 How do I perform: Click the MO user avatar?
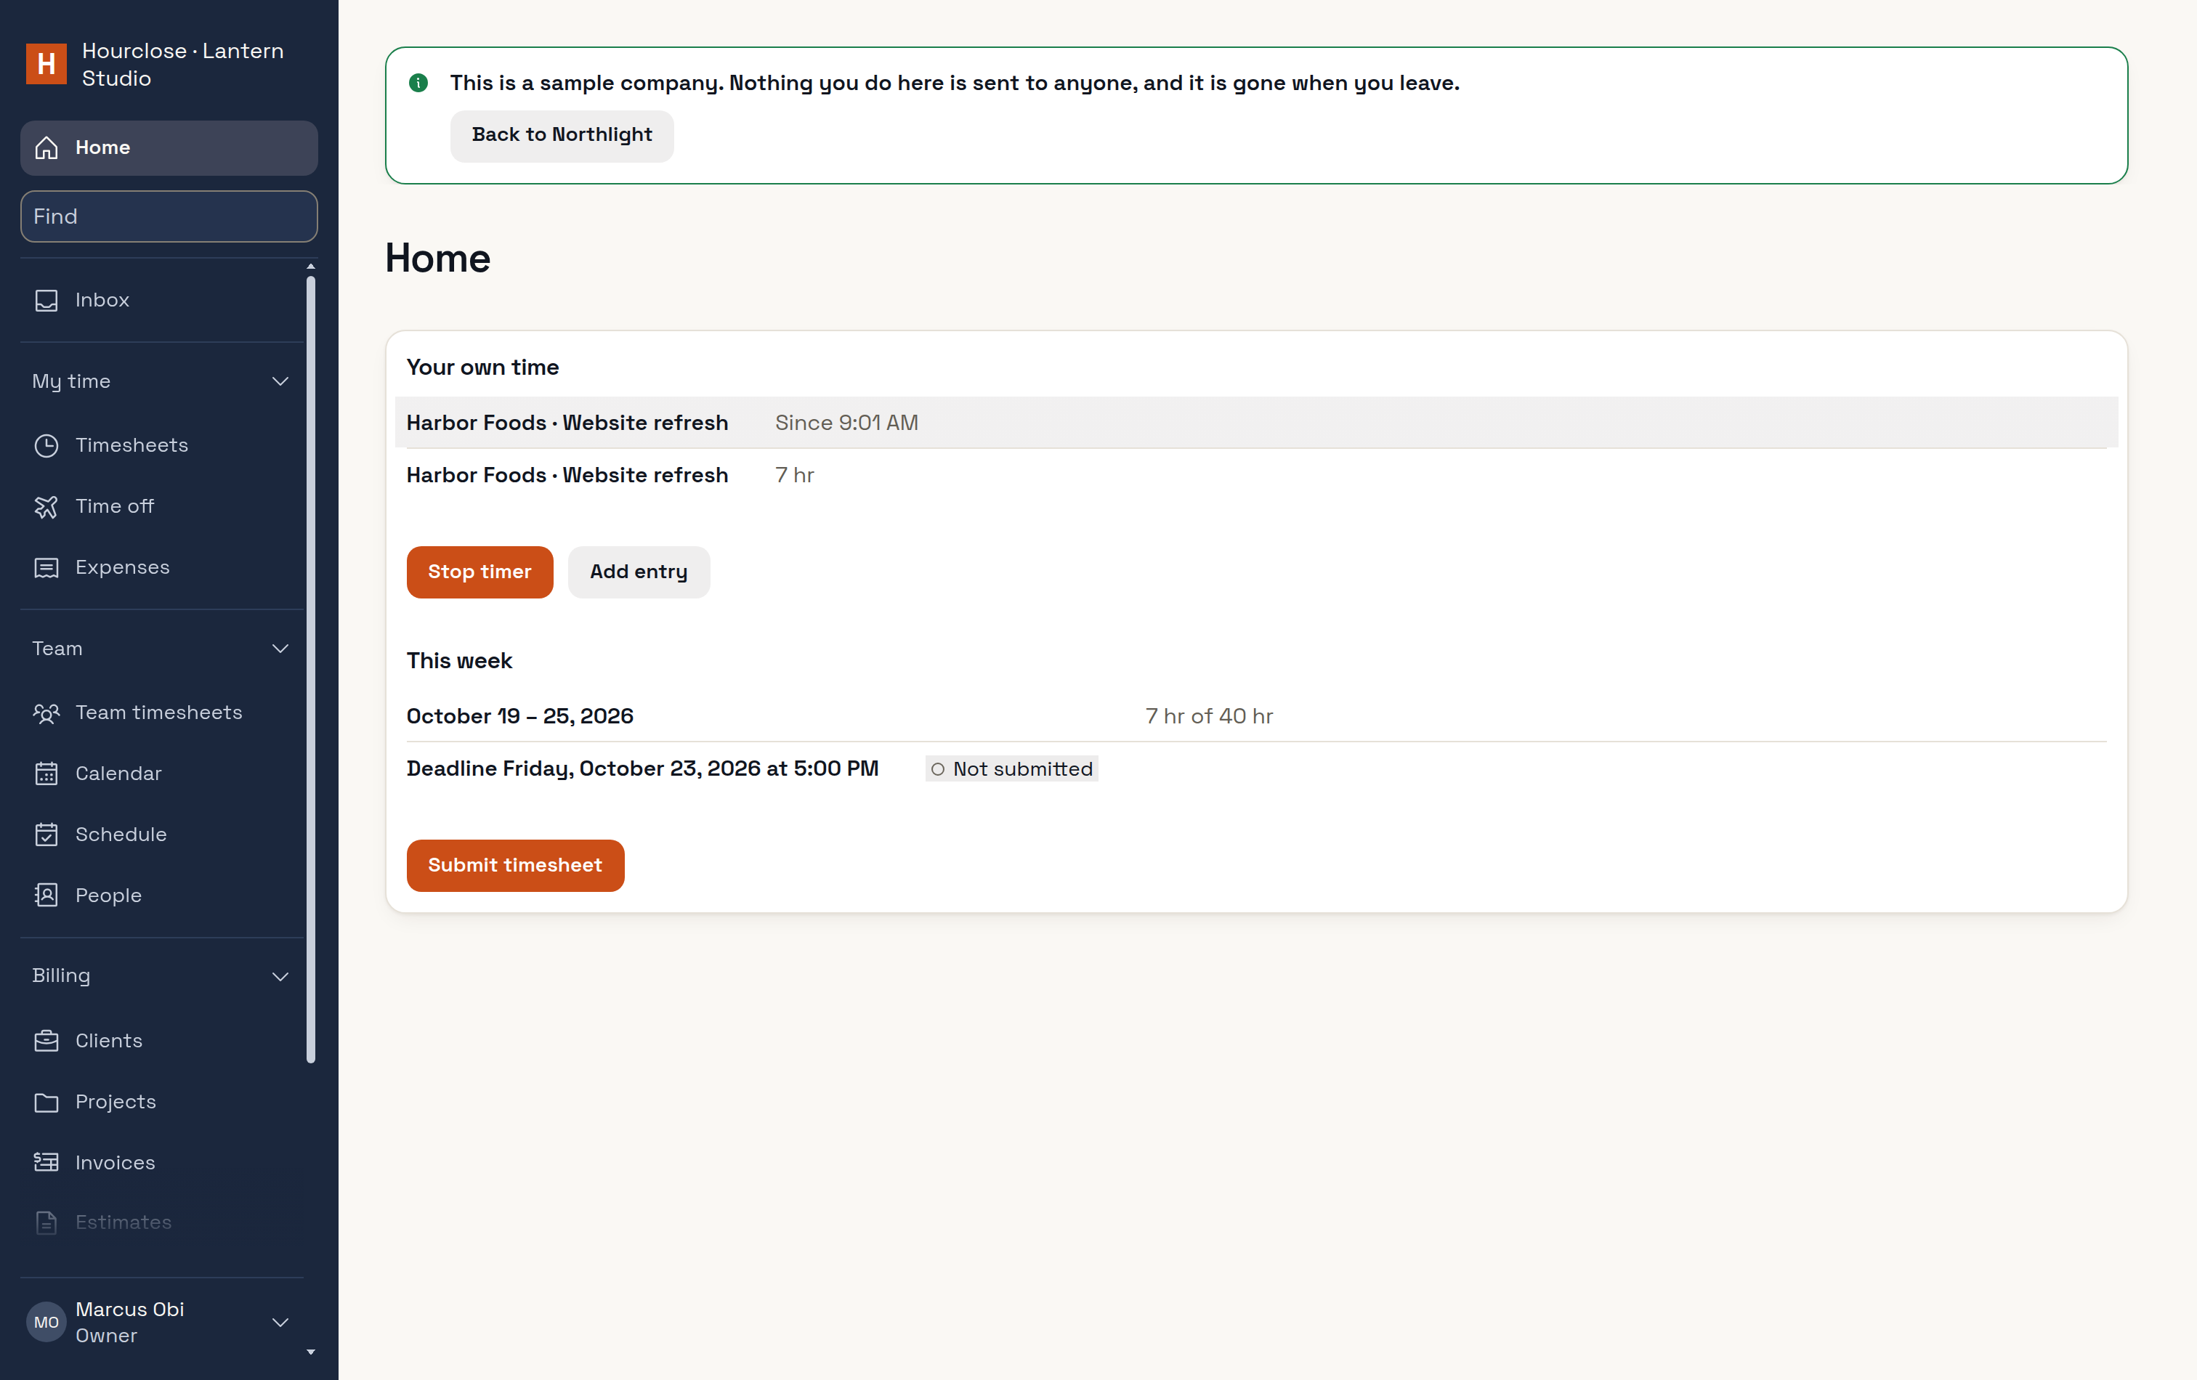click(x=46, y=1323)
